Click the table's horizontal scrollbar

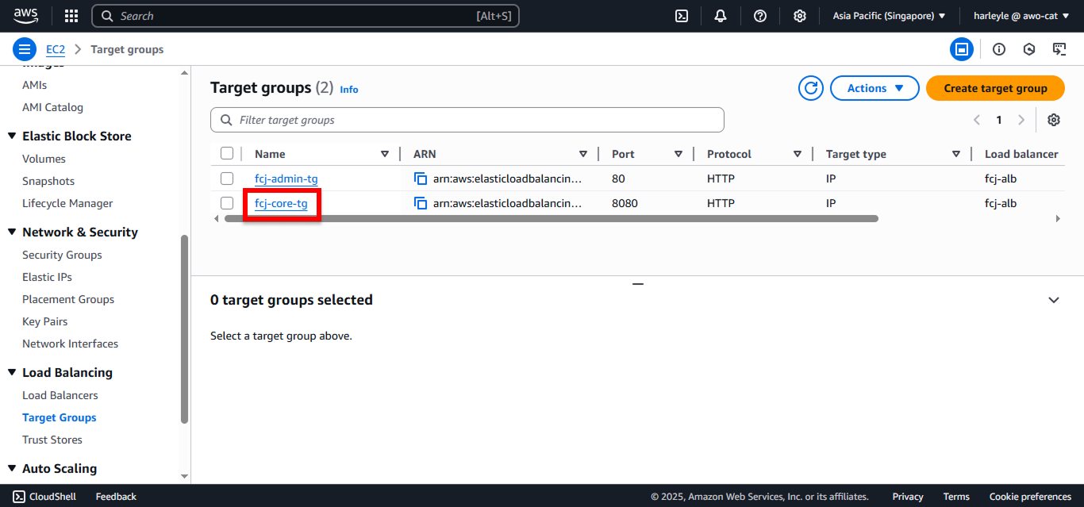pos(552,218)
